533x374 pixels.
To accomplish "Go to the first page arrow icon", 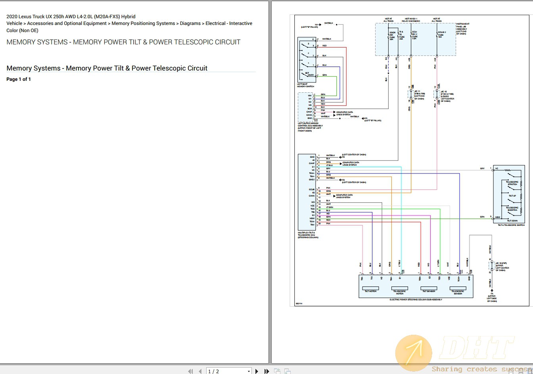I will click(x=190, y=371).
